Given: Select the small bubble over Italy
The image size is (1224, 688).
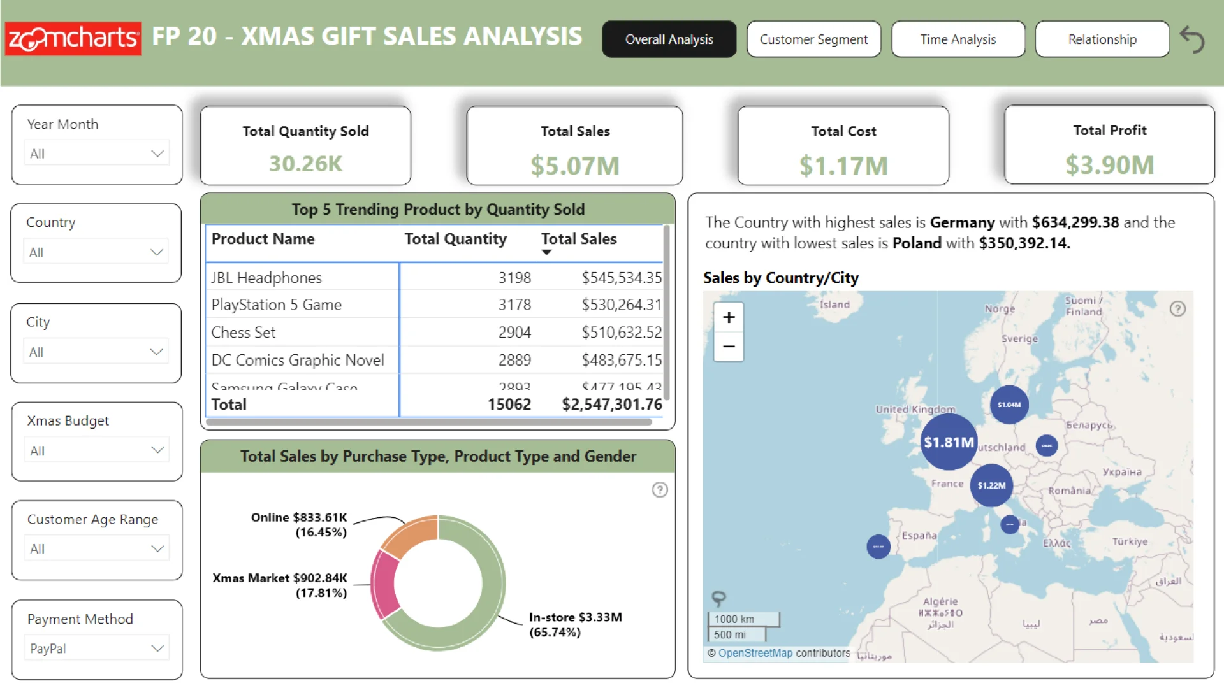Looking at the screenshot, I should [x=1010, y=524].
